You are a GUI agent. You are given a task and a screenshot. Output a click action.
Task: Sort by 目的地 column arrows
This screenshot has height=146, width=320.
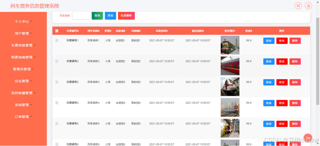tap(140, 31)
